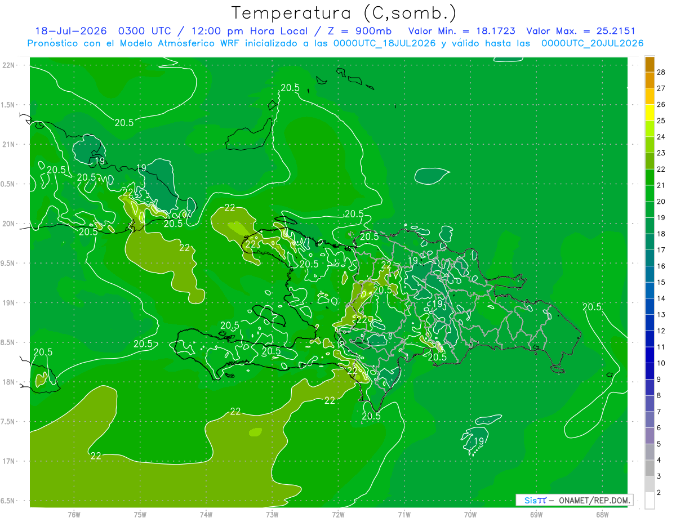Click the 76W longitude axis label
Image resolution: width=676 pixels, height=522 pixels.
coord(74,514)
